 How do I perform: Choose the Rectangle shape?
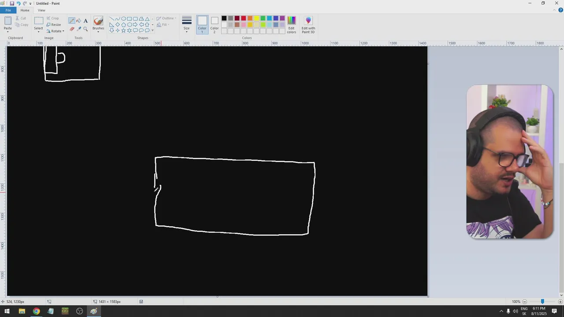pos(130,19)
